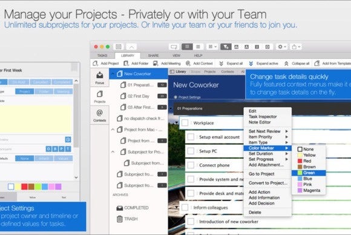Click the clock icon in settings panel

click(x=68, y=139)
